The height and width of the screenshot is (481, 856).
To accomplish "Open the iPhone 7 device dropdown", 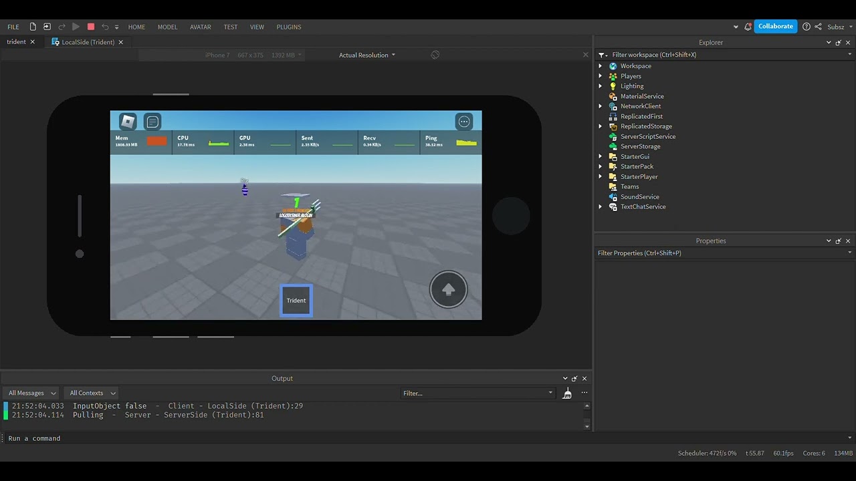I will pos(253,55).
